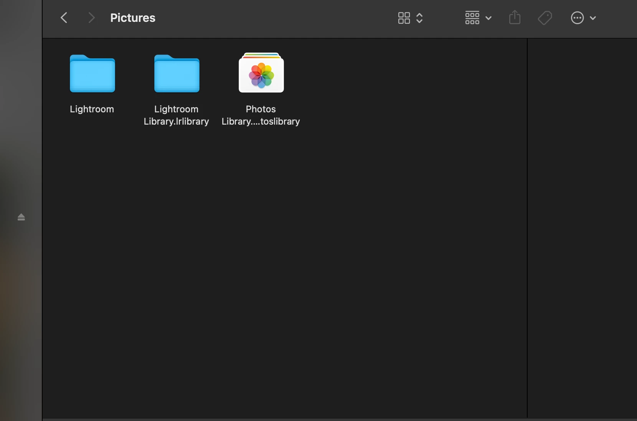Select the Photos Library icon
Image resolution: width=637 pixels, height=421 pixels.
coord(261,72)
